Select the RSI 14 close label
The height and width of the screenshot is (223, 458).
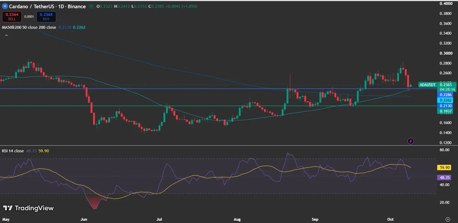(13, 151)
